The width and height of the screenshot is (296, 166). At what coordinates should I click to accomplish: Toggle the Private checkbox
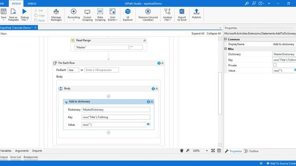(275, 65)
